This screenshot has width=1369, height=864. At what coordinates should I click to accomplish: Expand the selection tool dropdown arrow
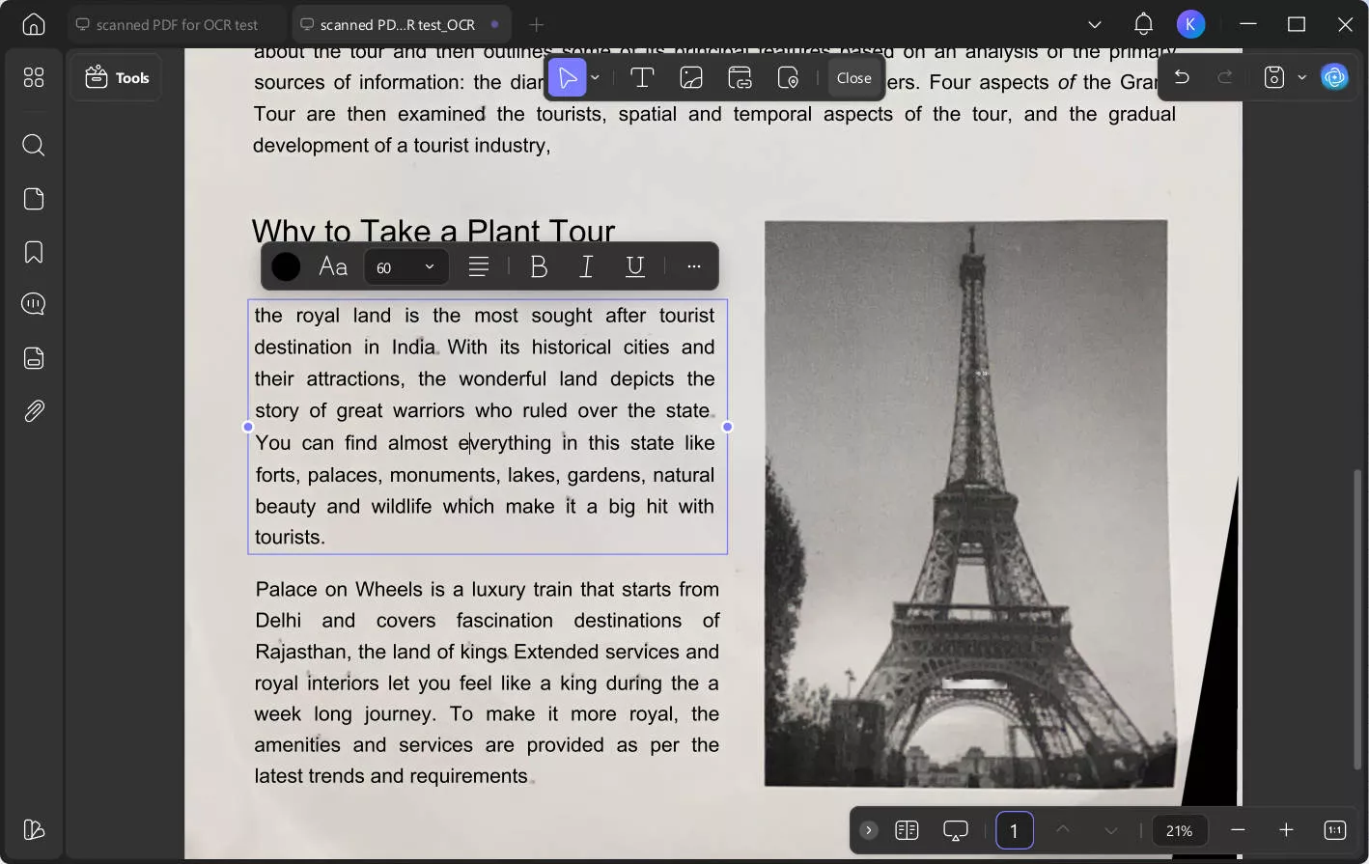pyautogui.click(x=595, y=77)
